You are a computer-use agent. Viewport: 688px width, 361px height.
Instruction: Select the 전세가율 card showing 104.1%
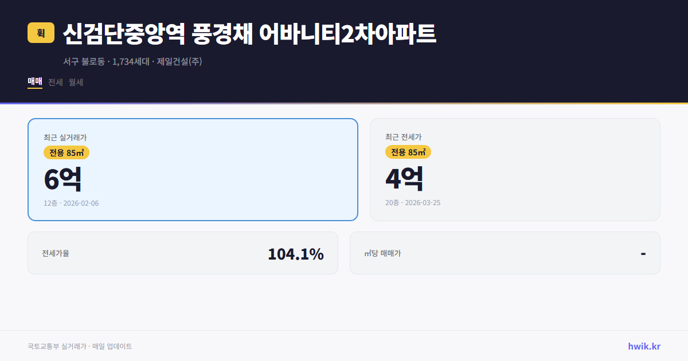[x=183, y=253]
